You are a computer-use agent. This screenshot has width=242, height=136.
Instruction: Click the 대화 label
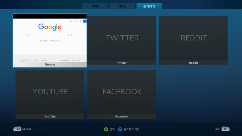[x=217, y=129]
